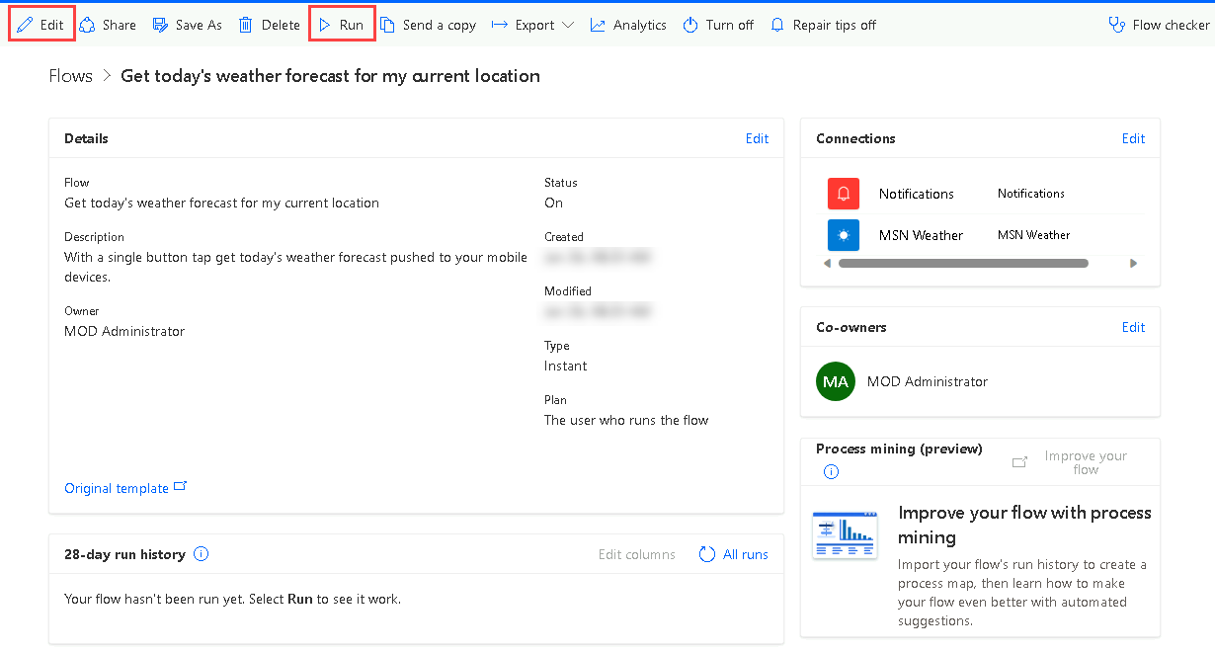Click the Save As icon
The height and width of the screenshot is (653, 1215).
(160, 25)
